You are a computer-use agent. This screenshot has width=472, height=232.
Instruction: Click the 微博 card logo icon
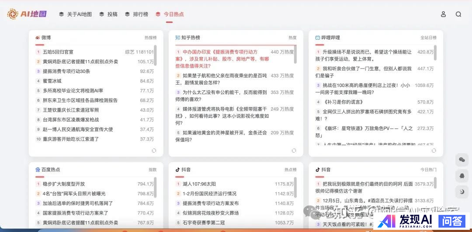38,38
